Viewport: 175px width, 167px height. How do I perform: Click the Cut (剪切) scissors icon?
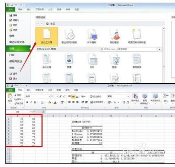(18, 95)
